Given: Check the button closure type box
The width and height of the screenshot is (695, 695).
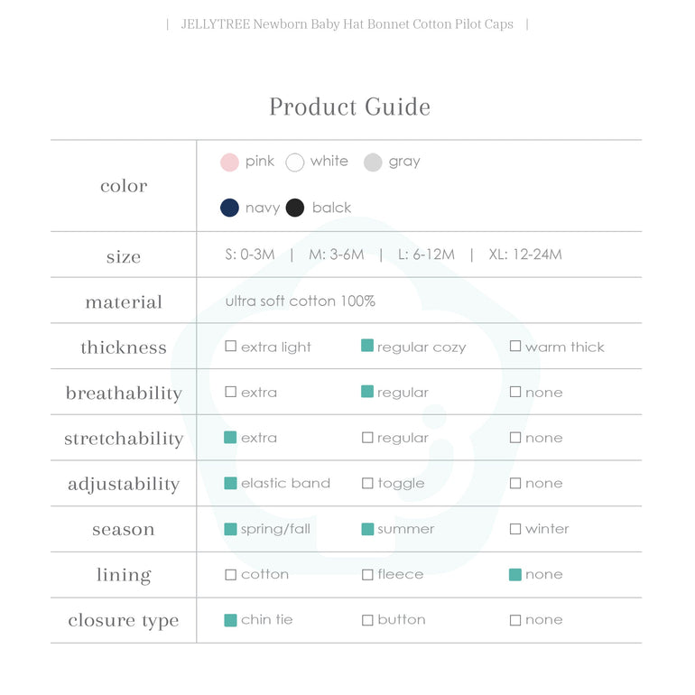Looking at the screenshot, I should point(367,621).
